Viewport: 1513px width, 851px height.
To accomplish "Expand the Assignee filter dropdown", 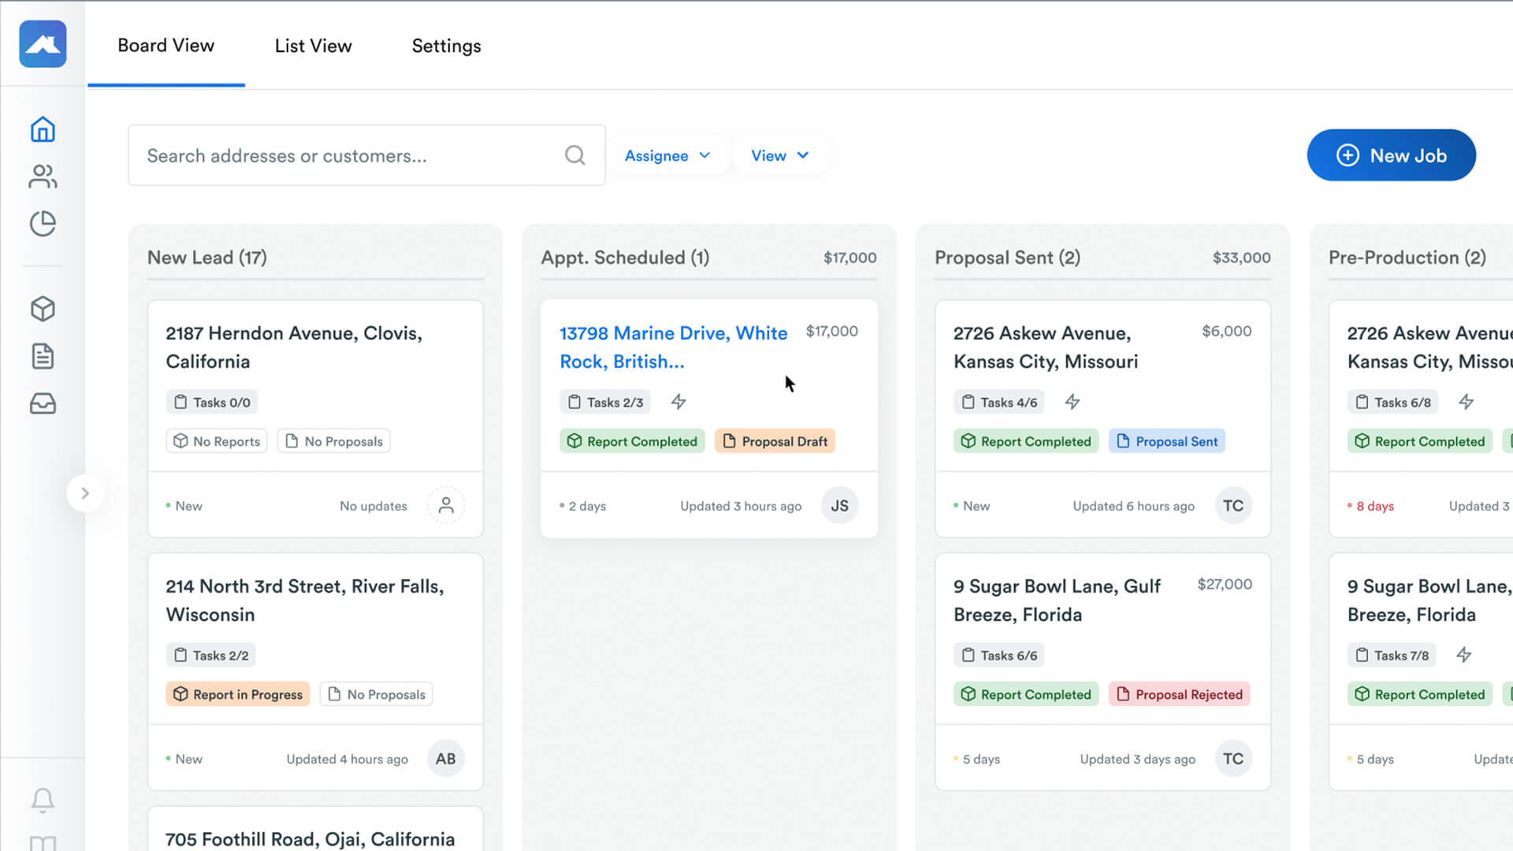I will (667, 155).
